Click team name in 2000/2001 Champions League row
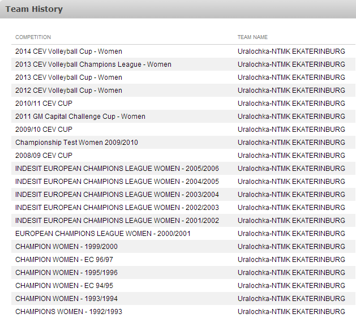This screenshot has height=318, width=356. click(291, 234)
